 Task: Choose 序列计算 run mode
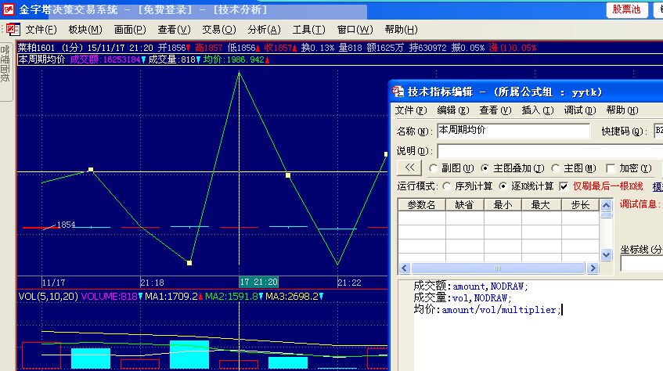coord(447,186)
